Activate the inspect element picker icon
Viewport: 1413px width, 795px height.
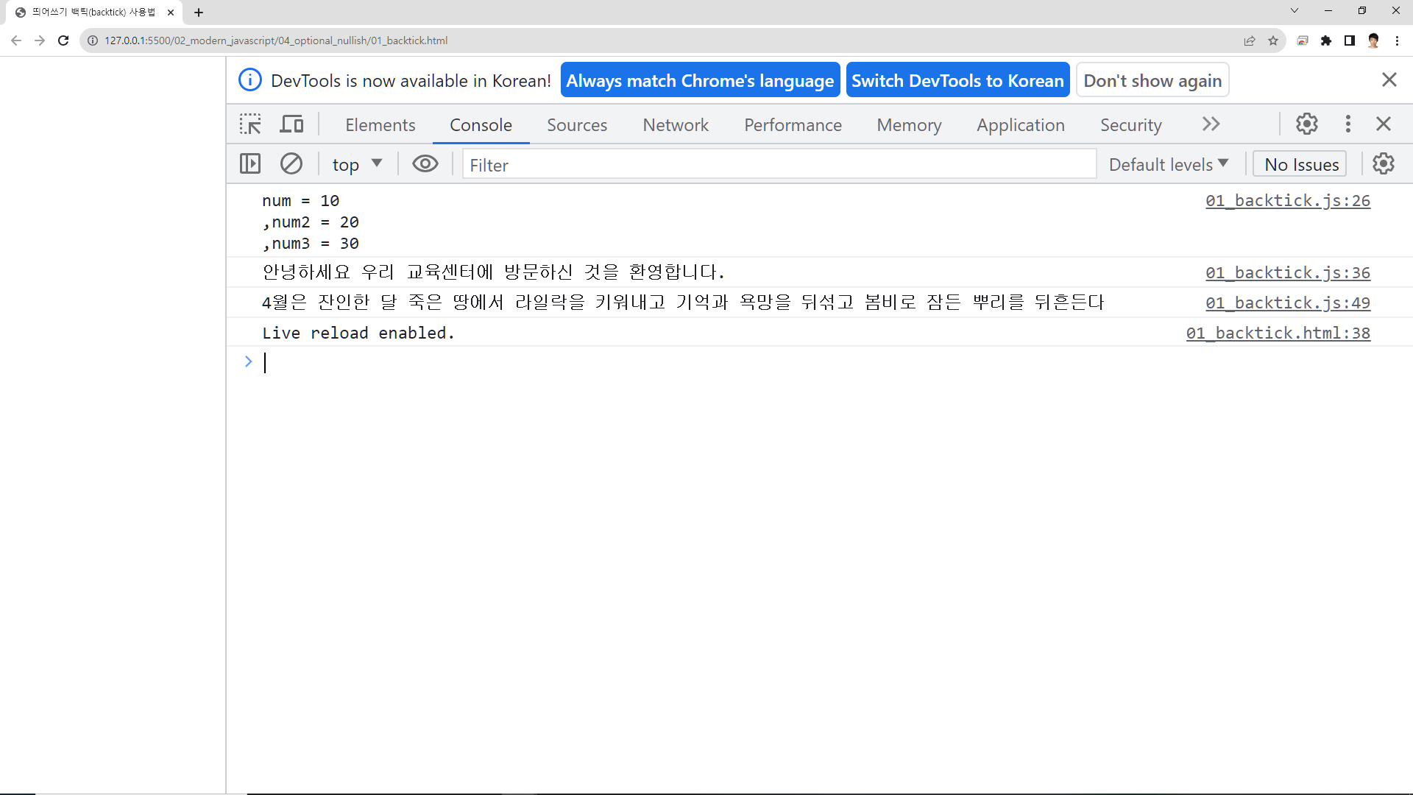(250, 124)
